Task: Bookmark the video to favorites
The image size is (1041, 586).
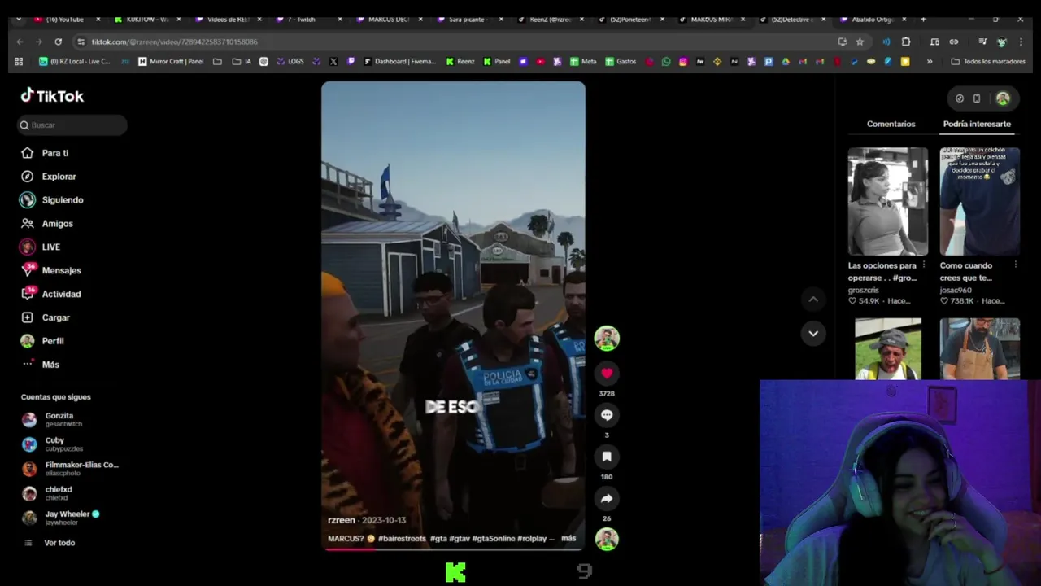Action: coord(607,457)
